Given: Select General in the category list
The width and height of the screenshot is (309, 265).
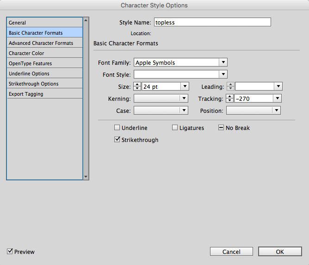Looking at the screenshot, I should [x=44, y=23].
